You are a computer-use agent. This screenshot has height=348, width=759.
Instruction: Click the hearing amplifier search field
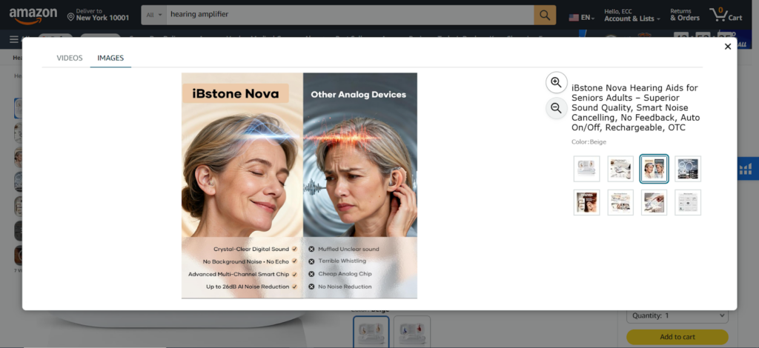tap(348, 15)
